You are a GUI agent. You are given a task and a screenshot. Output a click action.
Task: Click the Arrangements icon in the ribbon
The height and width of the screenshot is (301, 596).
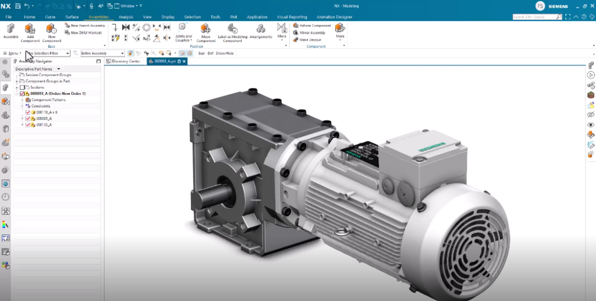[261, 29]
